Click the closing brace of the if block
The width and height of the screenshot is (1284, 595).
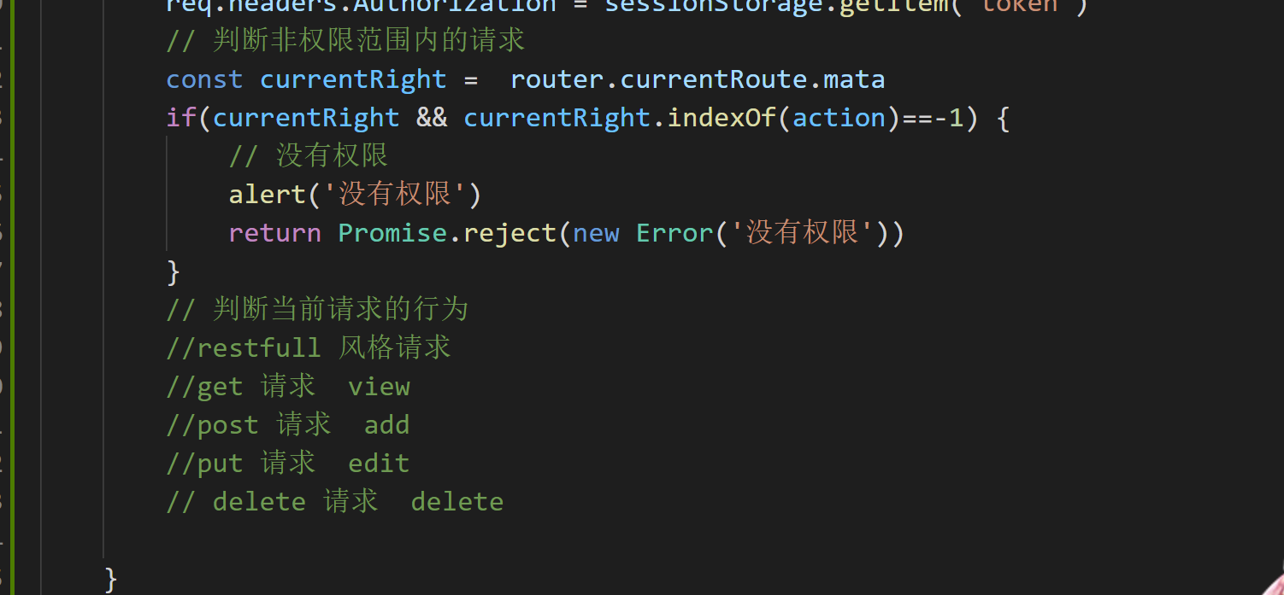pos(174,271)
